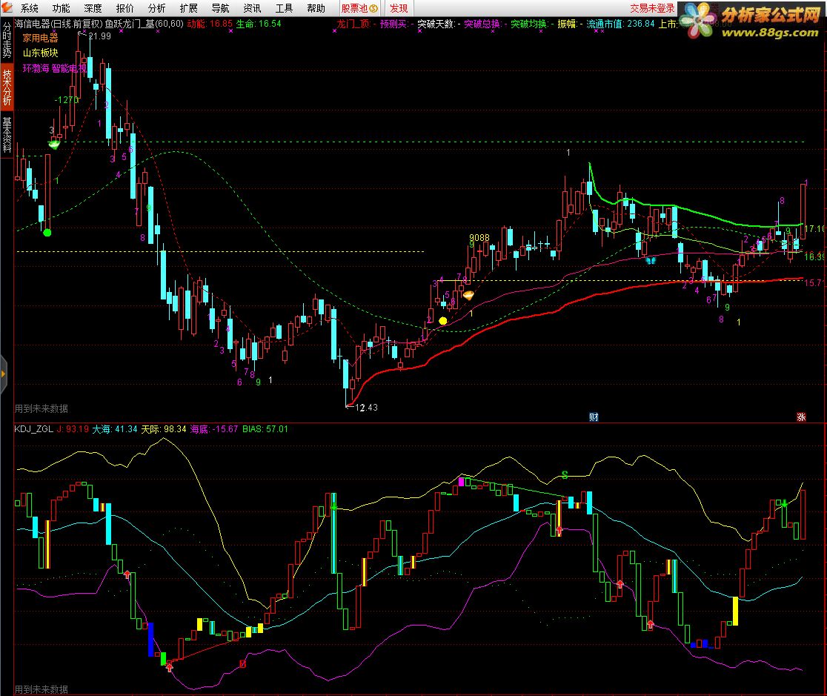Click the application logo icon
Viewport: 827px width, 696px height.
pyautogui.click(x=7, y=7)
